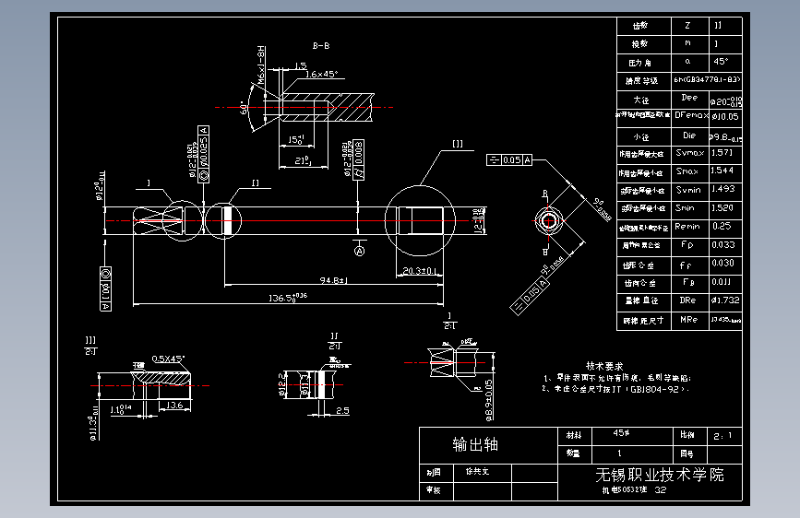Select the depth dimension "15" in section B-B

[296, 140]
